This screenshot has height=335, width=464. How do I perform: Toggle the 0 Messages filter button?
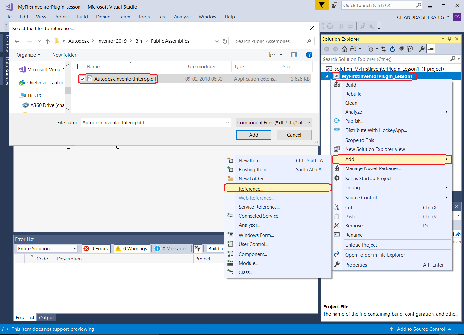click(x=171, y=248)
